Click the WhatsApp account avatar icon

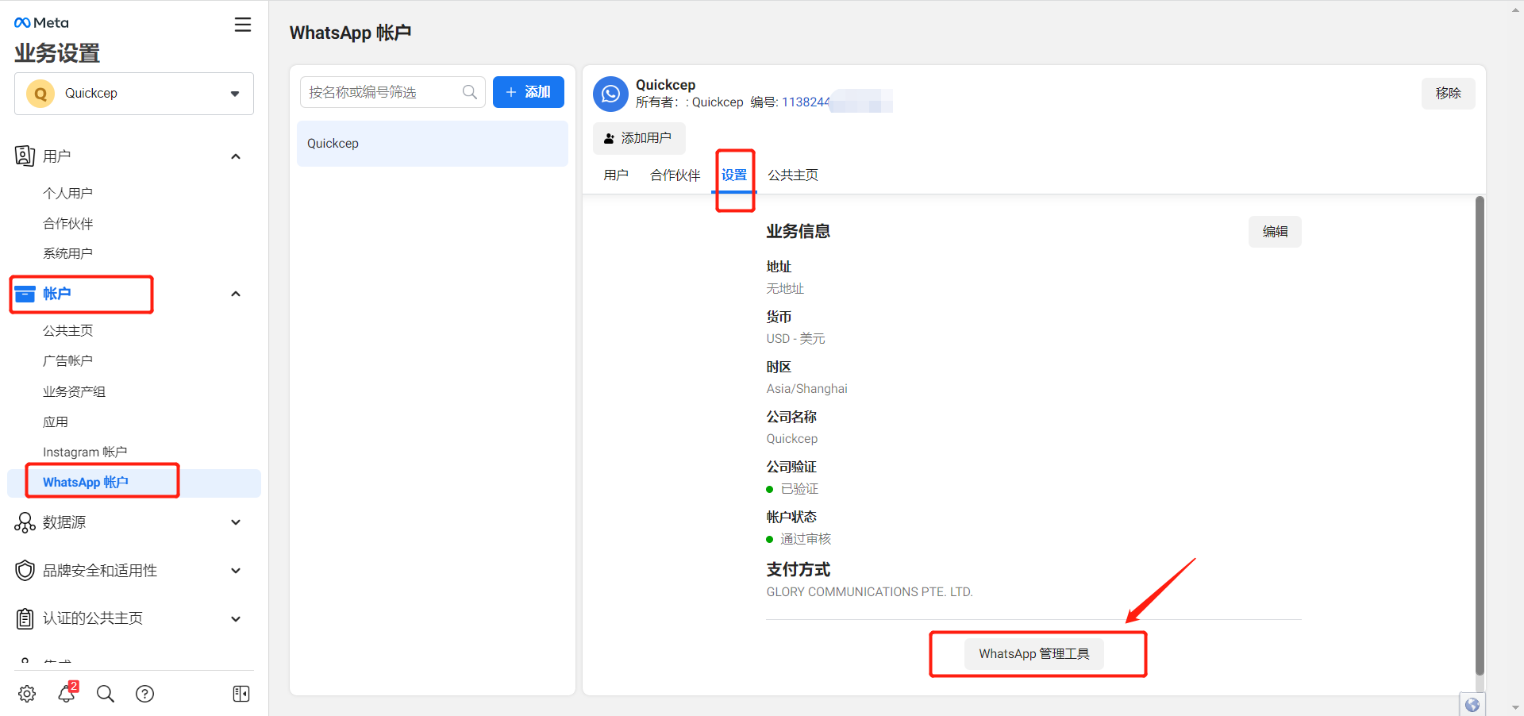610,94
